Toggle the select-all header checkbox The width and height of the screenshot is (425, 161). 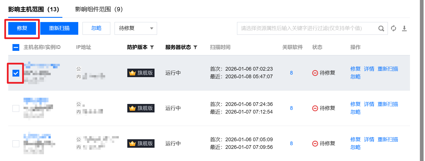(16, 47)
